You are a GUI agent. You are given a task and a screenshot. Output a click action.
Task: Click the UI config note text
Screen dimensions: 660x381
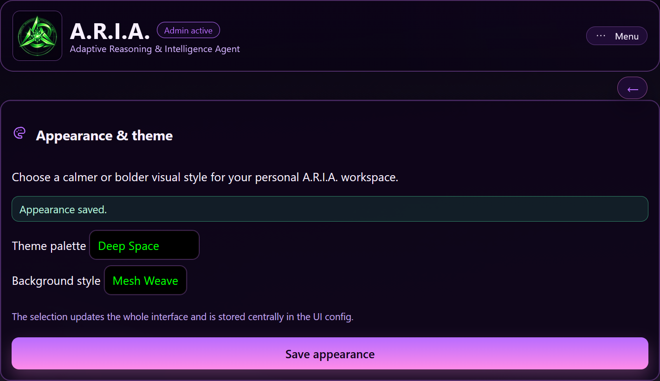182,317
